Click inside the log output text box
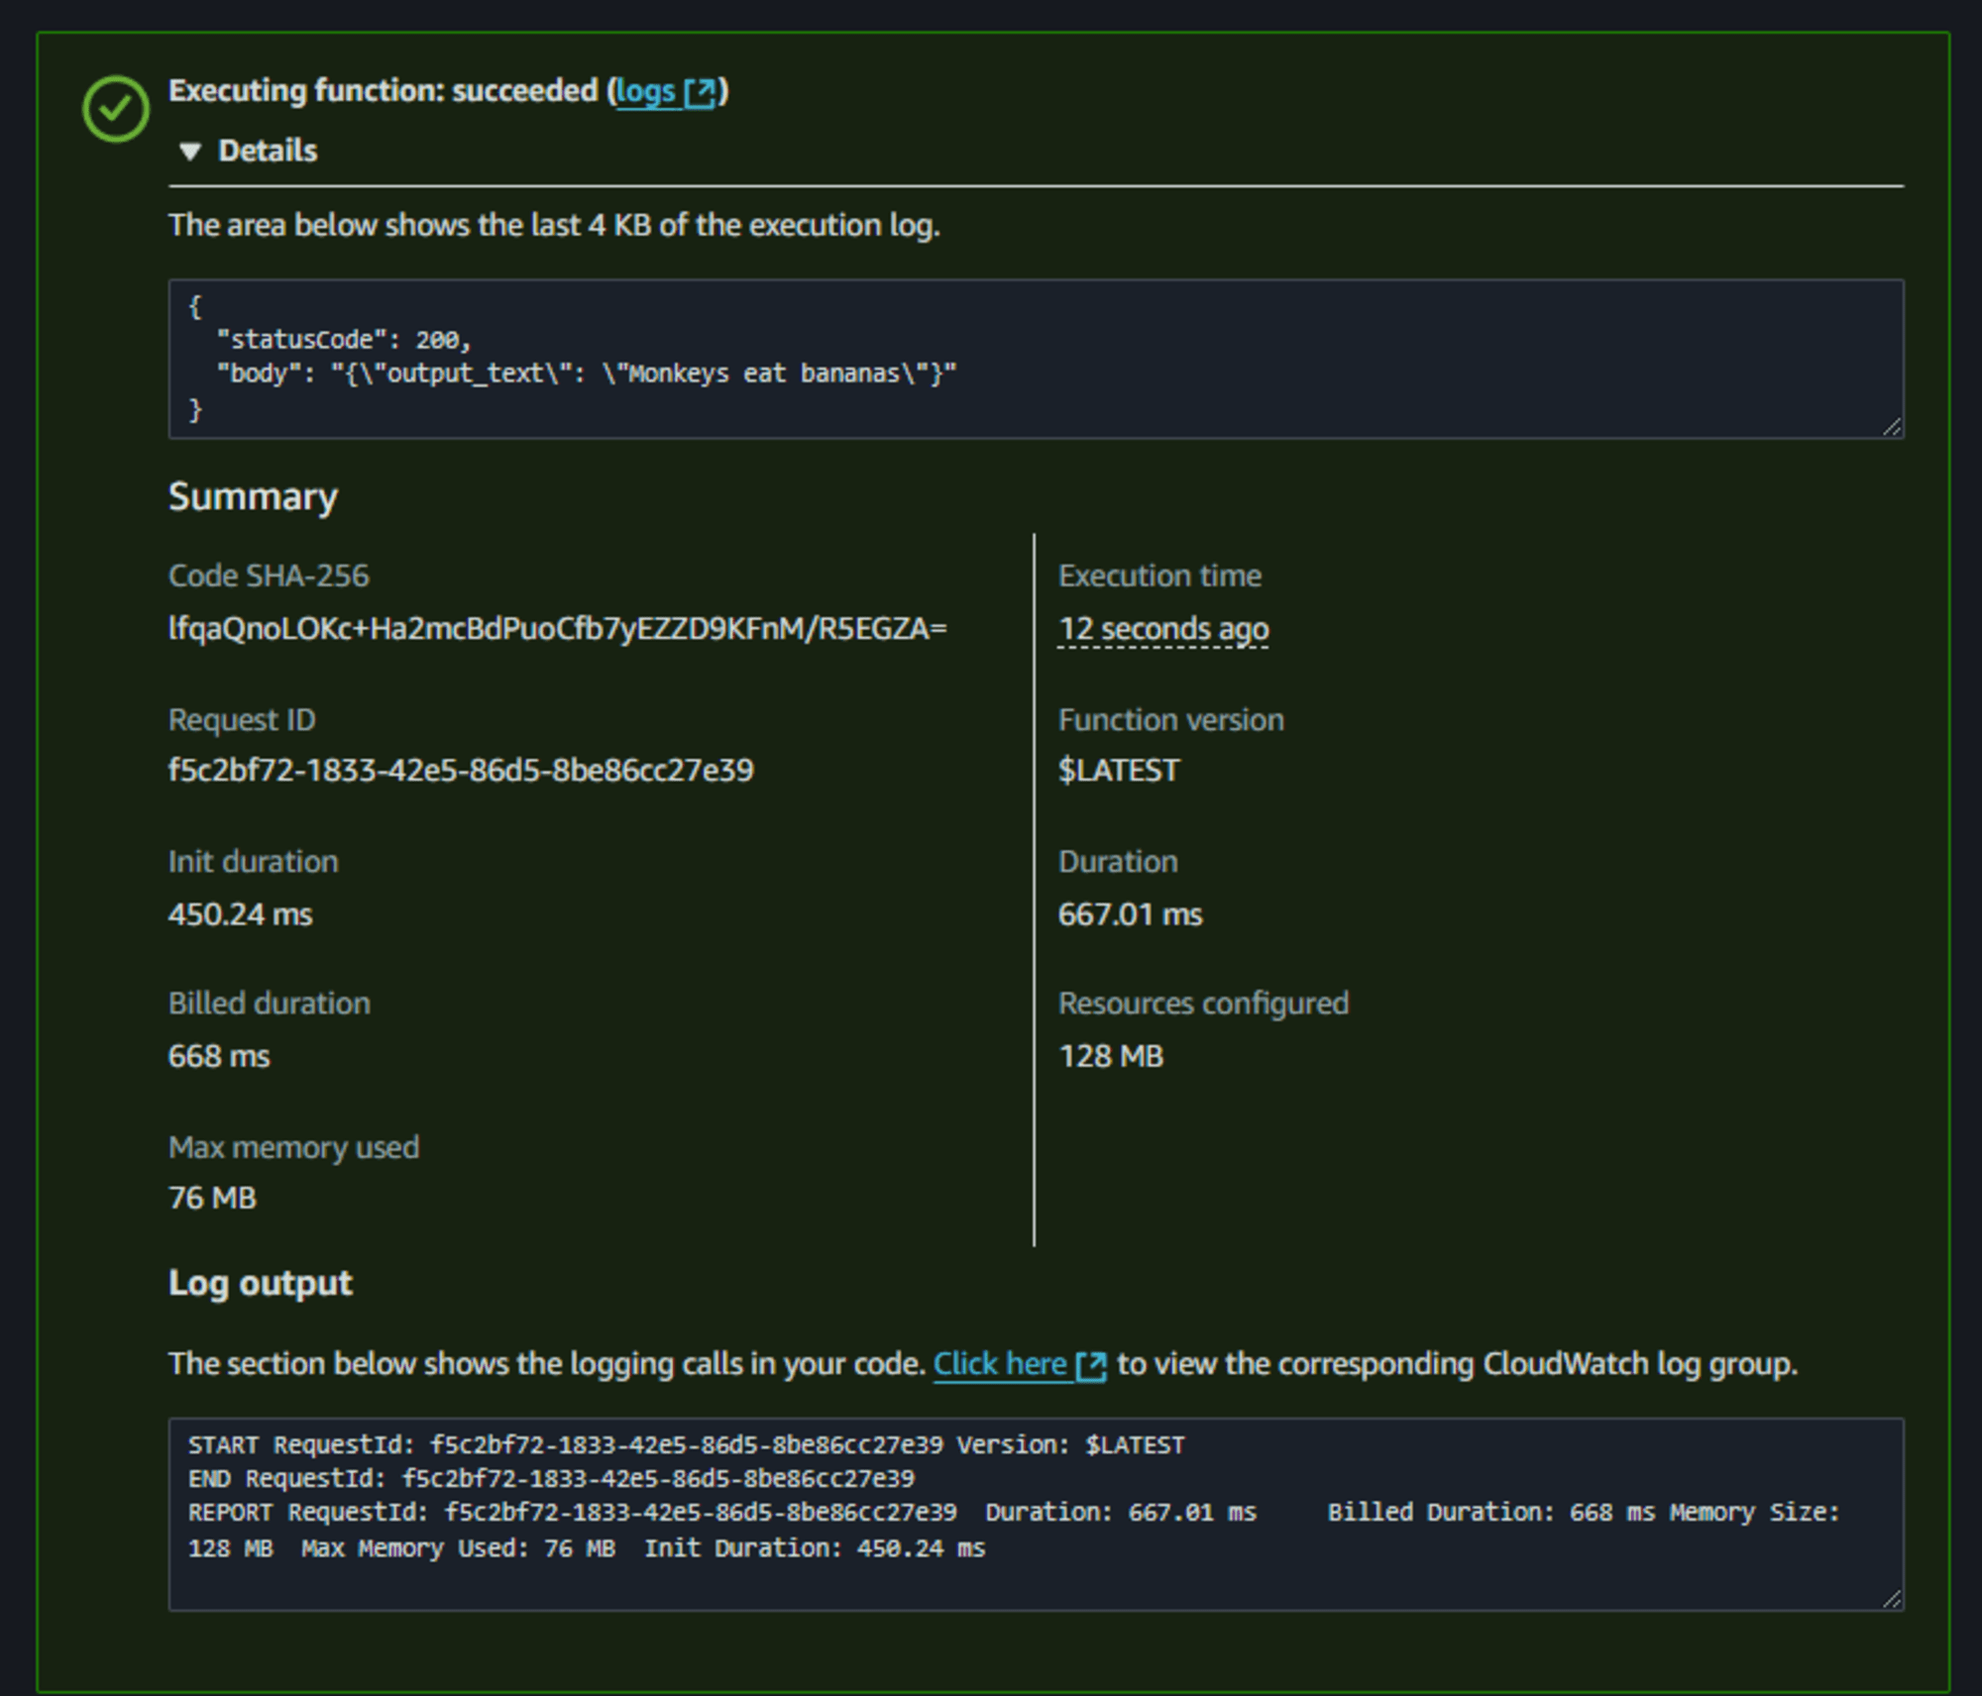This screenshot has height=1696, width=1982. click(x=1036, y=1514)
